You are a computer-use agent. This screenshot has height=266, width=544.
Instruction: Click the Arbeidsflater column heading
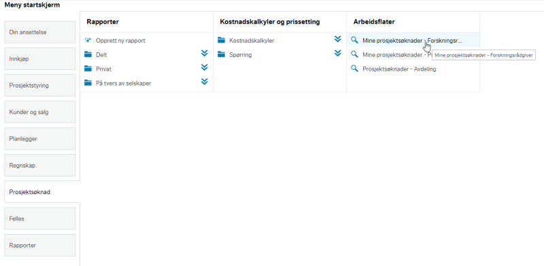[x=374, y=22]
